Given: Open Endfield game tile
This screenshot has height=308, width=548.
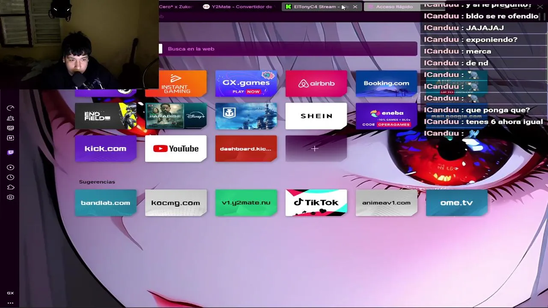Looking at the screenshot, I should pyautogui.click(x=105, y=116).
